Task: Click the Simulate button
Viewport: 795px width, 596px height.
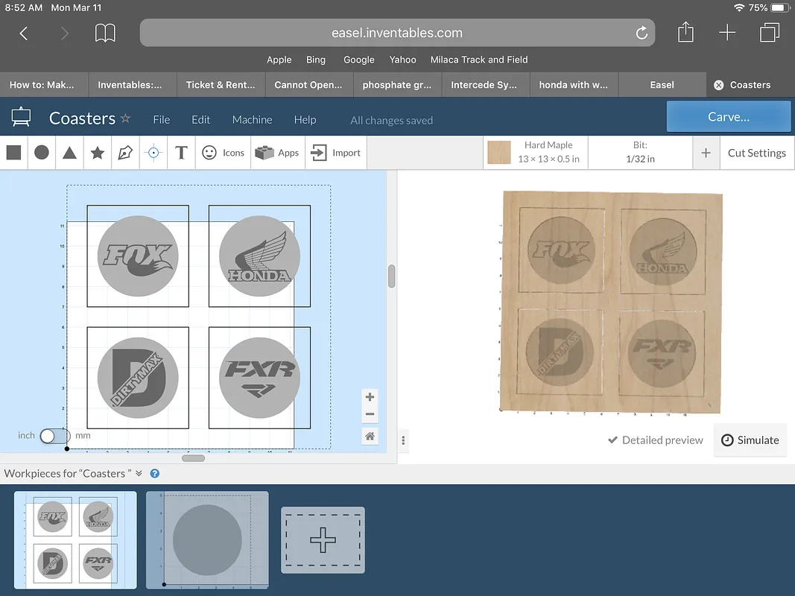Action: [x=750, y=440]
